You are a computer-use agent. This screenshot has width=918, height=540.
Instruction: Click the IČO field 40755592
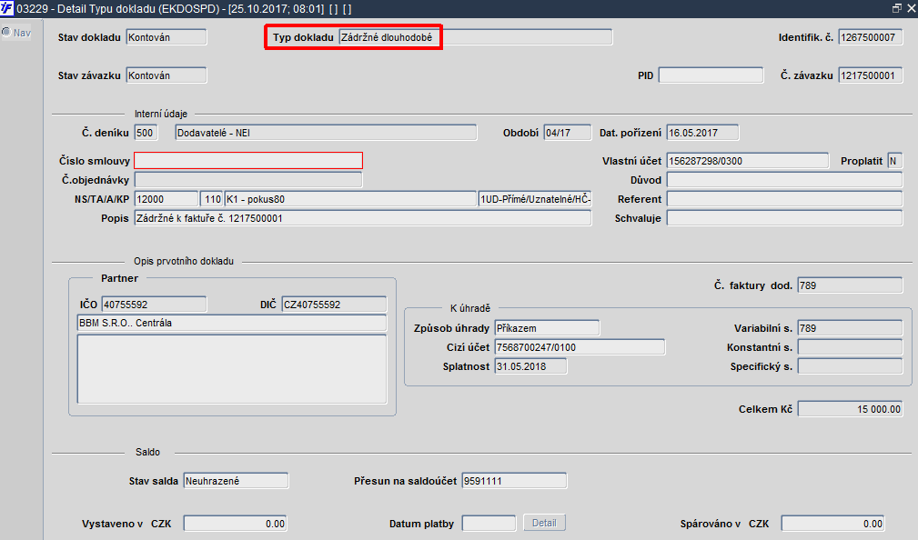(x=154, y=305)
